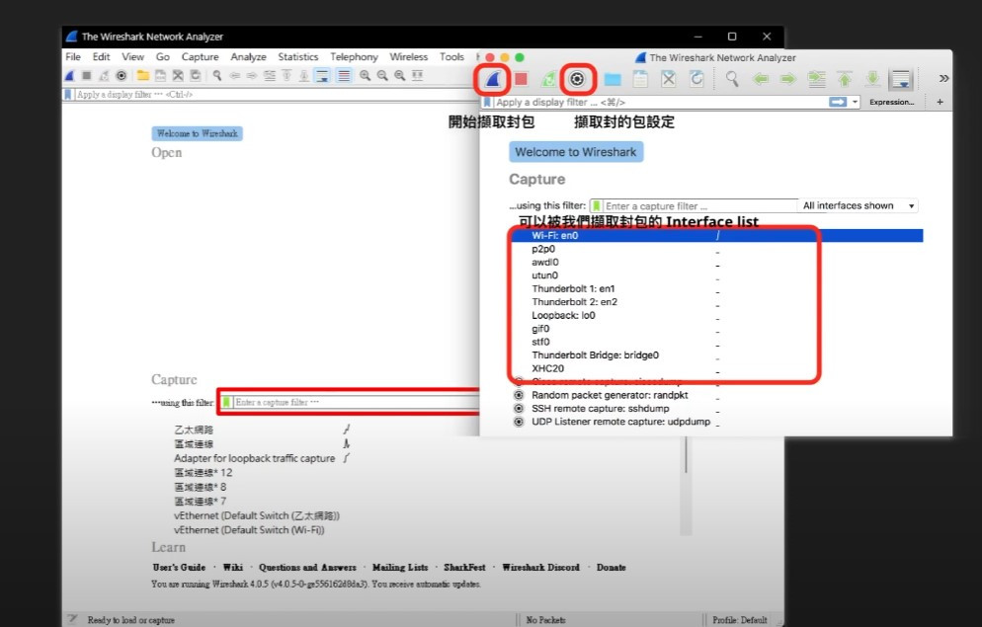Save capture file icon in Windows Wireshark toolbar
Screen dimensions: 982x627
tap(161, 76)
